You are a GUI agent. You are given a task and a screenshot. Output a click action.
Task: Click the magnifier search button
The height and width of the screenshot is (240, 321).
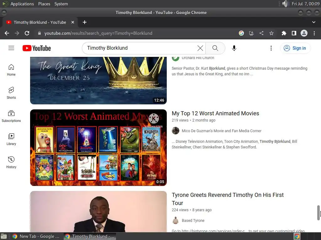[x=215, y=48]
